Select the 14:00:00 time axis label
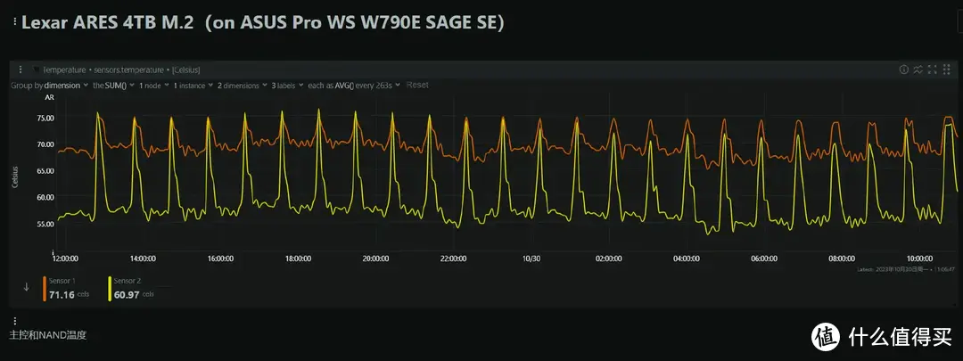The height and width of the screenshot is (361, 963). [x=143, y=259]
